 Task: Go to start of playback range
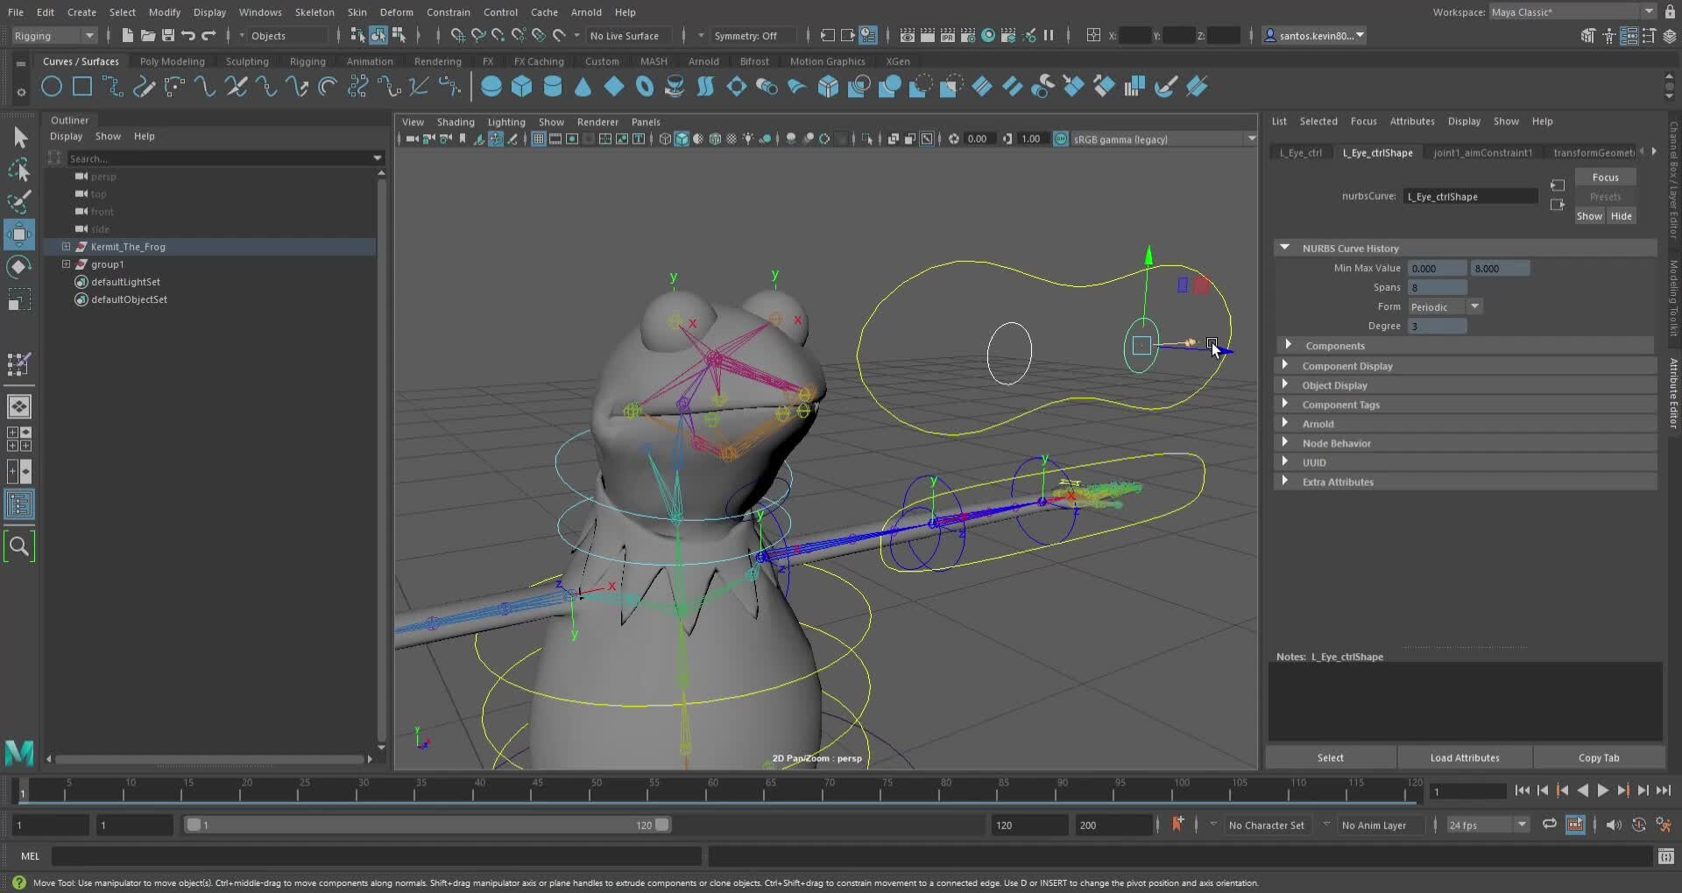click(x=1523, y=791)
